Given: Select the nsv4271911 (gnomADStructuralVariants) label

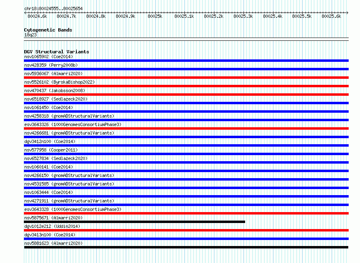Looking at the screenshot, I should 69,201.
